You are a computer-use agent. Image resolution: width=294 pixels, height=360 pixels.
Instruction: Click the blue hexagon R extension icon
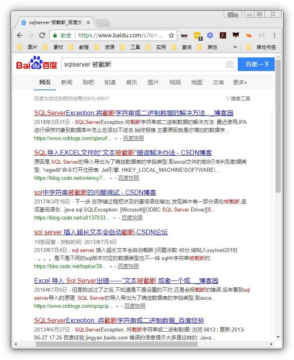pos(210,35)
